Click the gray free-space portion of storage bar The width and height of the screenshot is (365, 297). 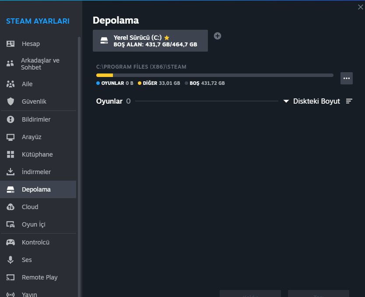click(x=223, y=75)
